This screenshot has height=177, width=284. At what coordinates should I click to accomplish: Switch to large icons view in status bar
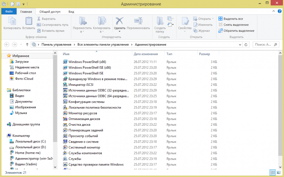tap(278, 172)
